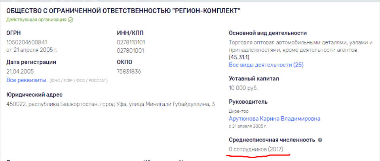This screenshot has height=161, width=380.
Task: Click the Действующая организация status text
Action: (x=36, y=20)
